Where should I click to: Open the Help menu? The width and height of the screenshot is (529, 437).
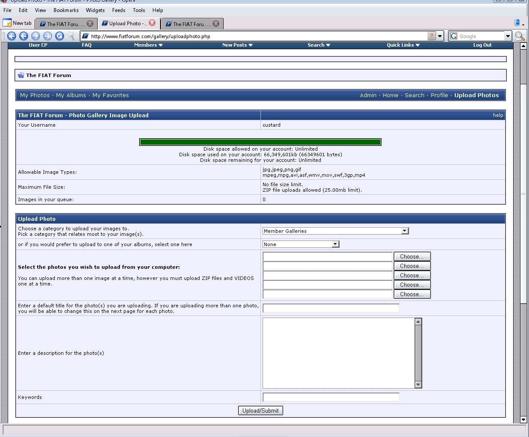coord(158,10)
